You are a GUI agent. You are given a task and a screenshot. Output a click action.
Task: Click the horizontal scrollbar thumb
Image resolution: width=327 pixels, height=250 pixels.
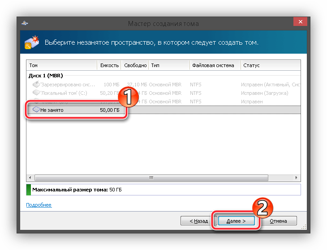click(151, 178)
